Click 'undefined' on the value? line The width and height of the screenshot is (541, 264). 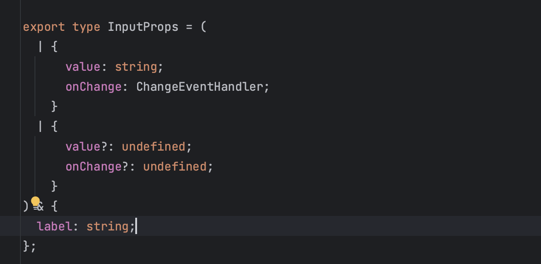(x=153, y=147)
